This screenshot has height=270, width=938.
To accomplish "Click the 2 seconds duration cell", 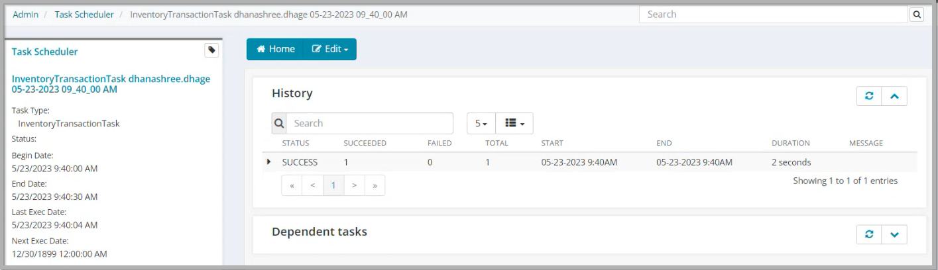I will coord(791,162).
